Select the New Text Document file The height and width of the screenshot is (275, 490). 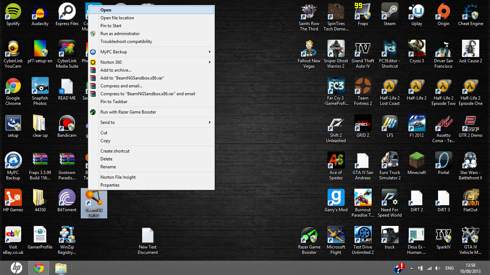pos(148,241)
